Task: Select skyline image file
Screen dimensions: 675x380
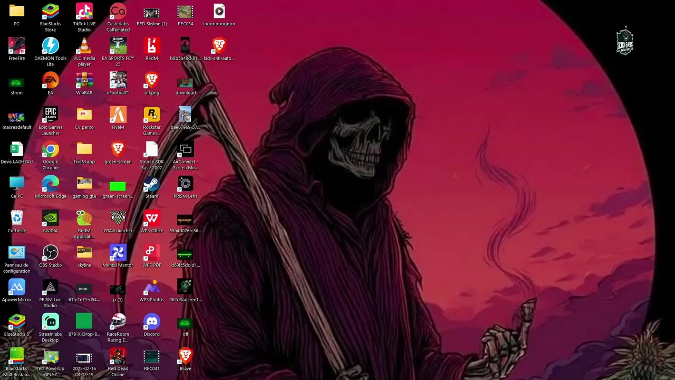Action: click(84, 253)
